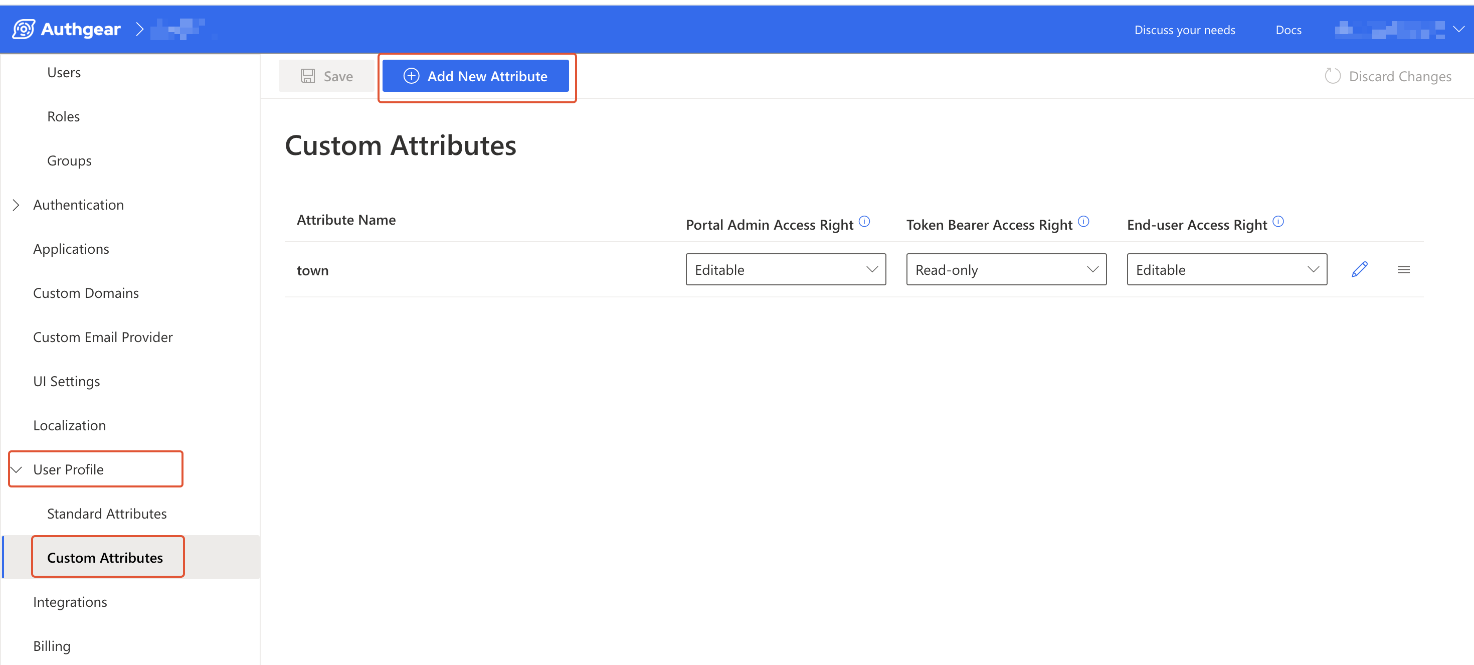Open the account menu chevron in header
The image size is (1474, 665).
1458,29
